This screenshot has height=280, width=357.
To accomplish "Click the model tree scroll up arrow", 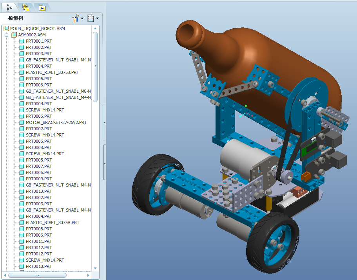I will [95, 29].
